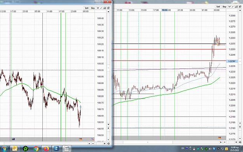The width and height of the screenshot is (243, 152).
Task: Select the pencil drawing tool in left chart
Action: (x=101, y=8)
